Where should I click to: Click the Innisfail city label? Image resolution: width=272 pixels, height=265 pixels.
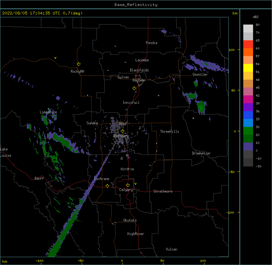(x=131, y=103)
